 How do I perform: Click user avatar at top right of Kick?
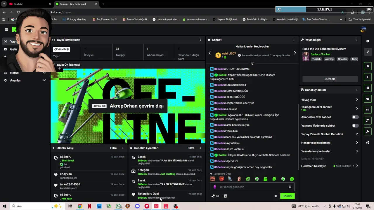tap(363, 29)
